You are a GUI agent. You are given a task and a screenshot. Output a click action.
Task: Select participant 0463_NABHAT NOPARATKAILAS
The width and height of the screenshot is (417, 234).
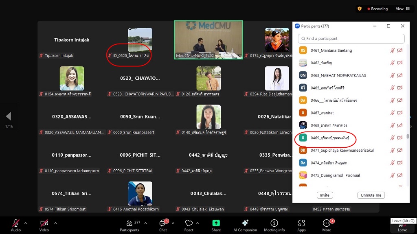tap(351, 75)
